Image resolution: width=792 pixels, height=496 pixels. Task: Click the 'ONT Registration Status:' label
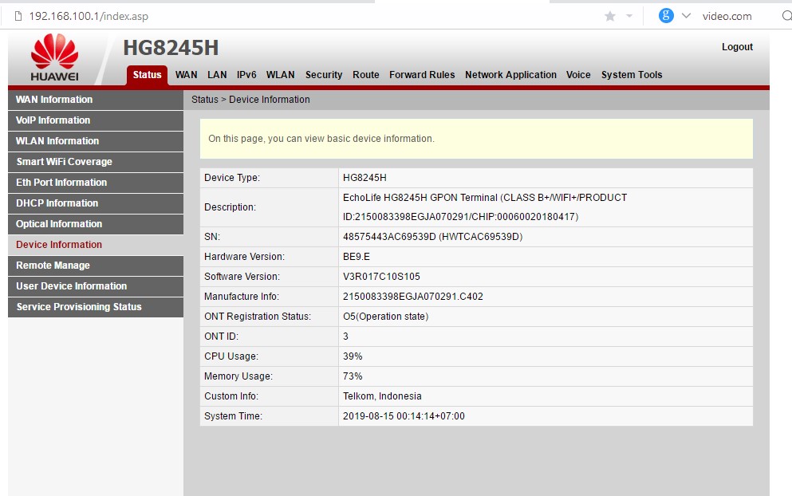point(258,317)
